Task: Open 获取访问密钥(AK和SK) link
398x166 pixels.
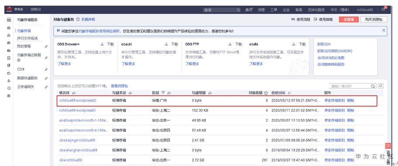Action: pyautogui.click(x=335, y=51)
